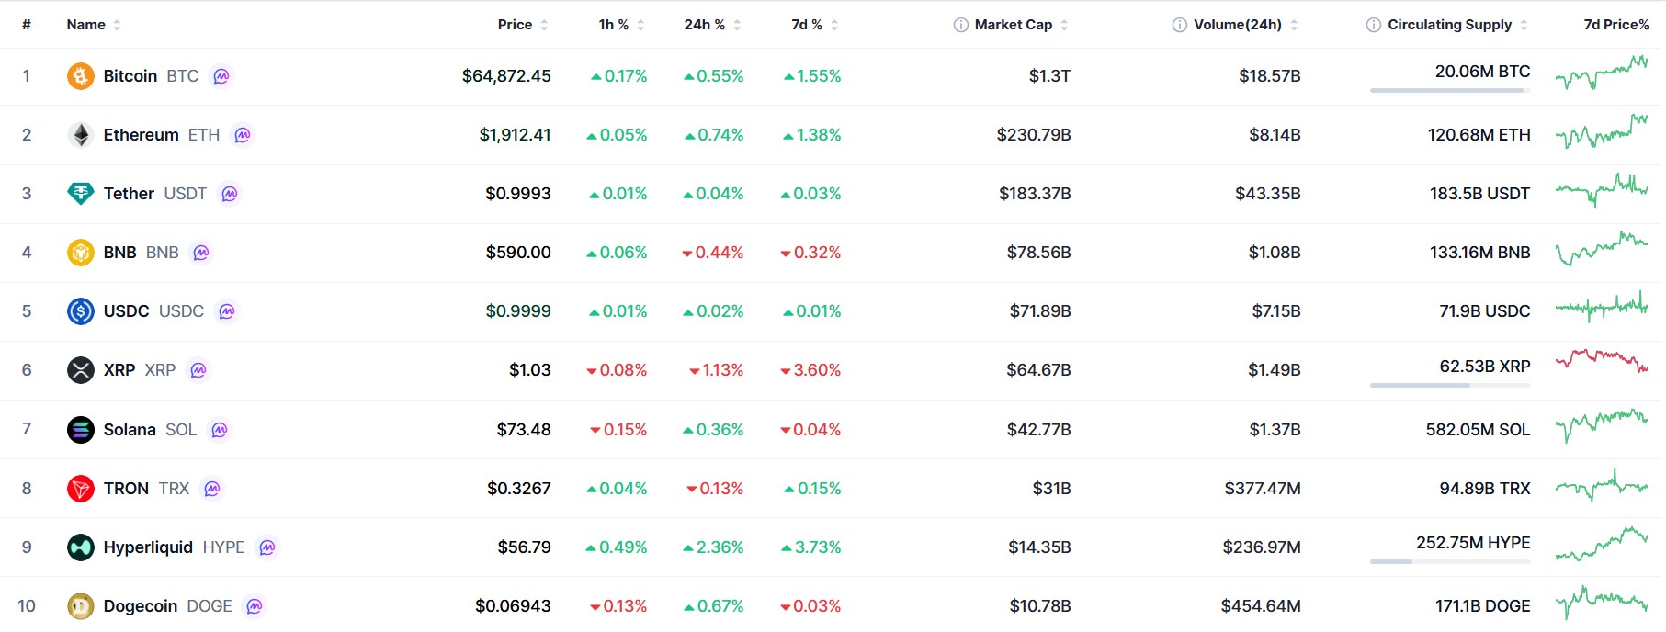Open the Tether 7d price chart
The width and height of the screenshot is (1666, 632).
[x=1601, y=190]
